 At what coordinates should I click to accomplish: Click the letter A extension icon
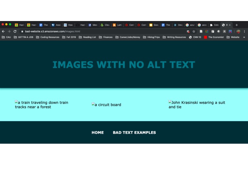(x=224, y=31)
